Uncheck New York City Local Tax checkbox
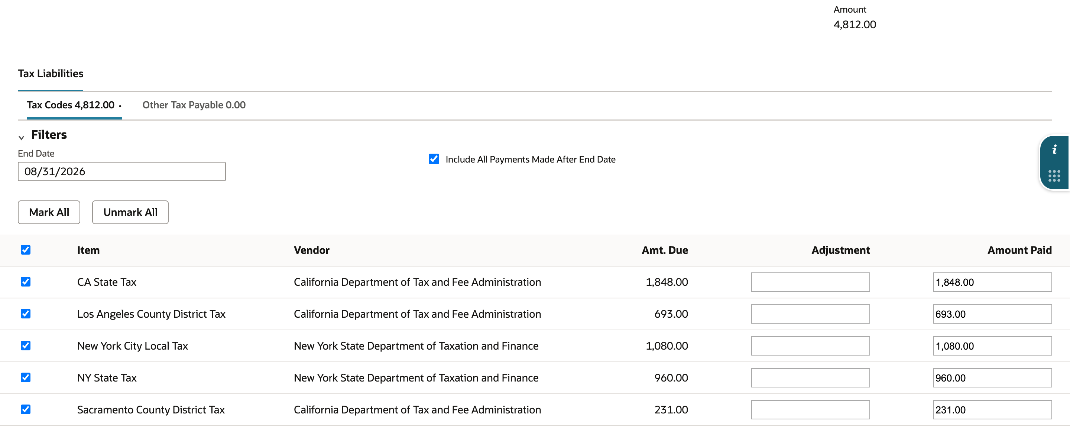 26,345
